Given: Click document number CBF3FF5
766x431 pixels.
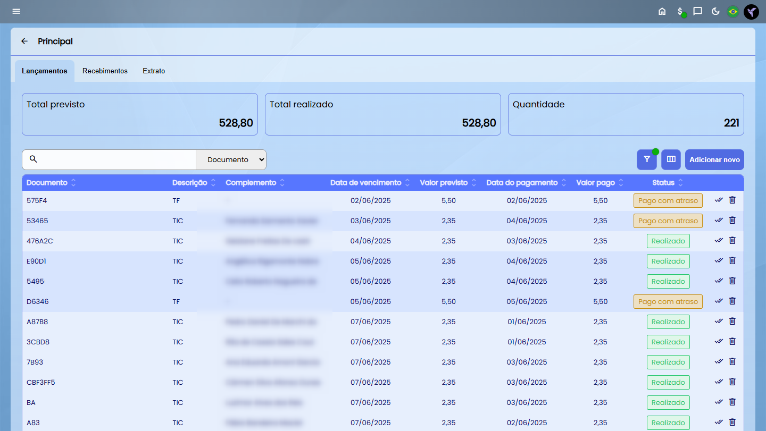Looking at the screenshot, I should click(41, 382).
